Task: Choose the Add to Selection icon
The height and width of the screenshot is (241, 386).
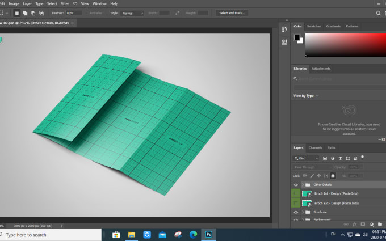Action: (x=25, y=13)
